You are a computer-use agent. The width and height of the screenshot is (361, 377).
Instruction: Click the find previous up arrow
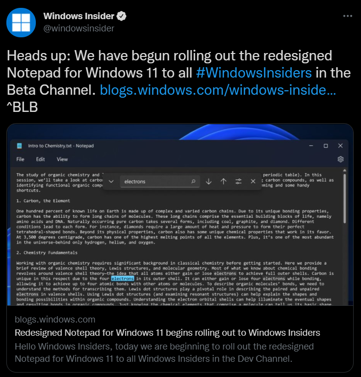(224, 181)
